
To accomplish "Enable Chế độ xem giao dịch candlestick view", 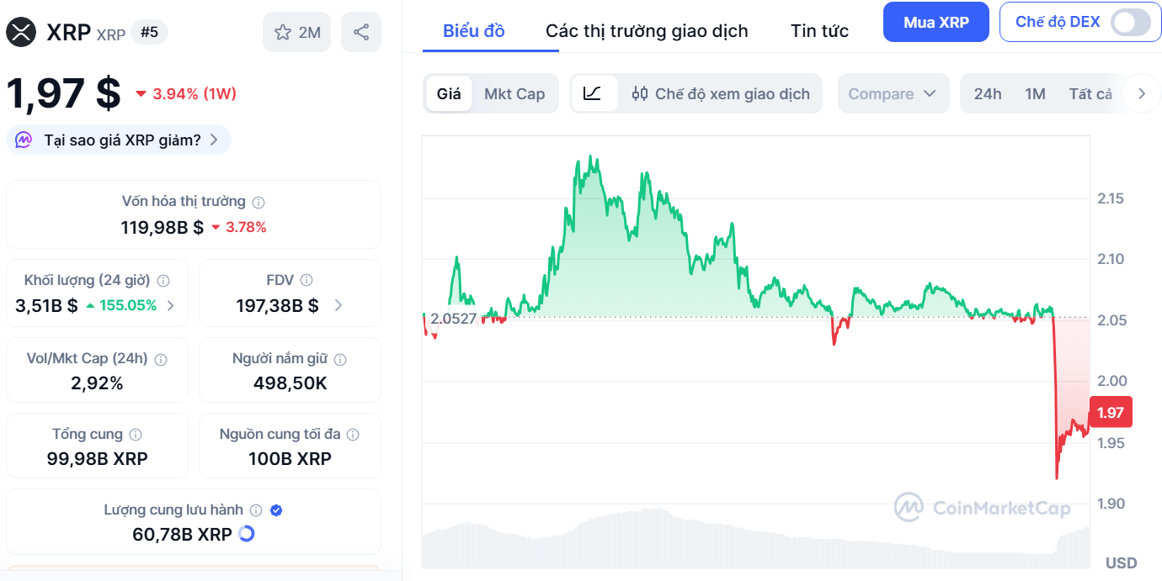I will (x=721, y=94).
